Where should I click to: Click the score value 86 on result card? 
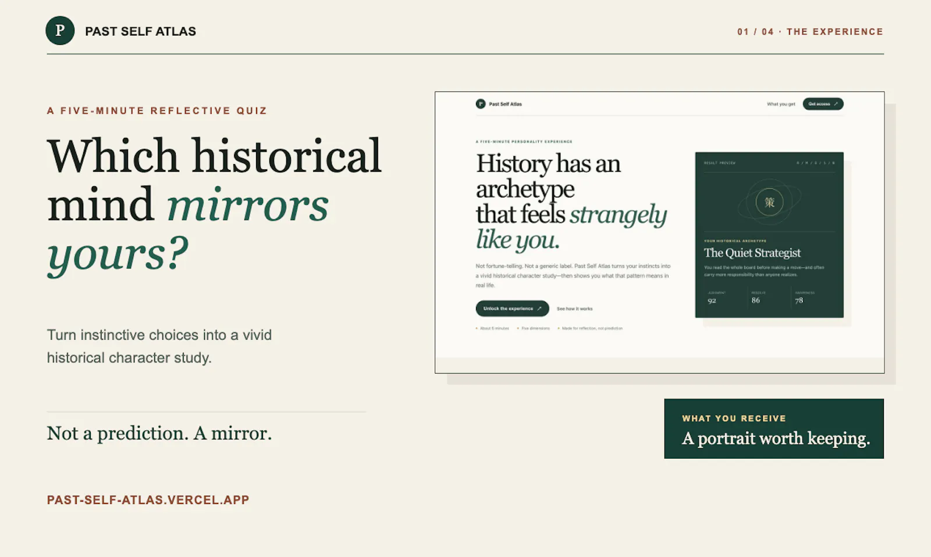[755, 300]
